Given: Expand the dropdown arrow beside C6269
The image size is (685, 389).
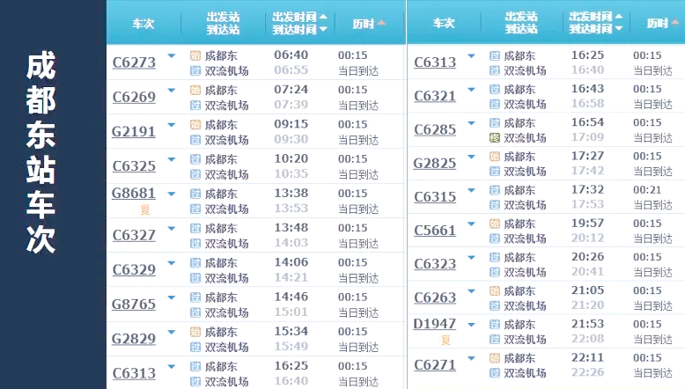Looking at the screenshot, I should coord(172,91).
